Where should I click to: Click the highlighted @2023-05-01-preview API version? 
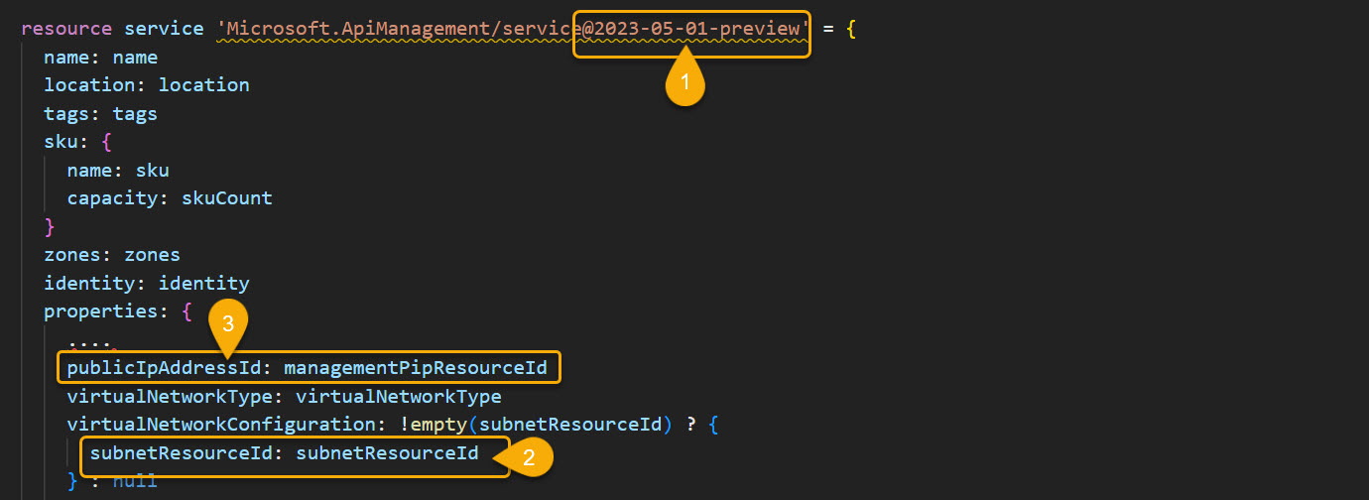[690, 29]
